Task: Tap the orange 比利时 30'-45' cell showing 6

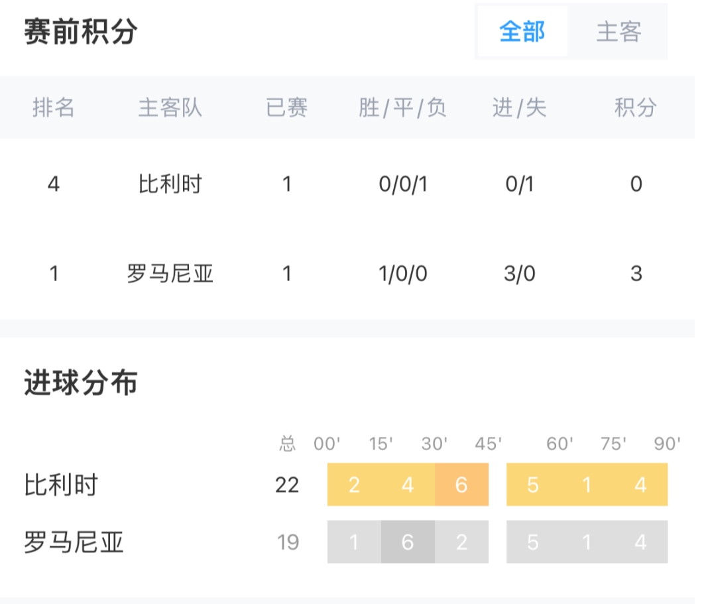Action: pyautogui.click(x=461, y=485)
